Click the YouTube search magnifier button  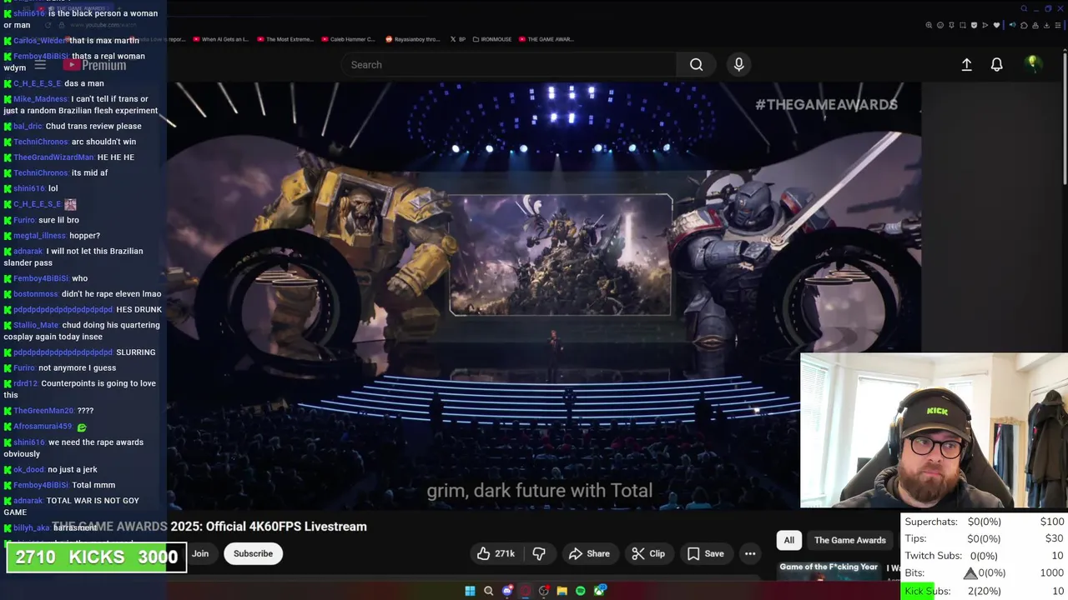696,65
